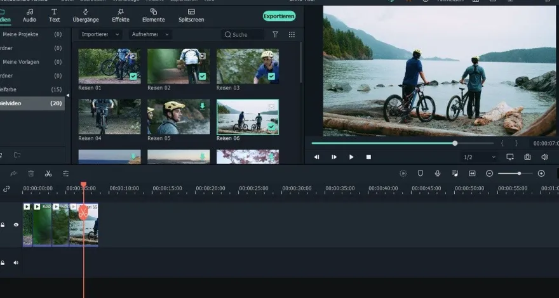Zoom out the timeline with minus icon

[x=490, y=173]
